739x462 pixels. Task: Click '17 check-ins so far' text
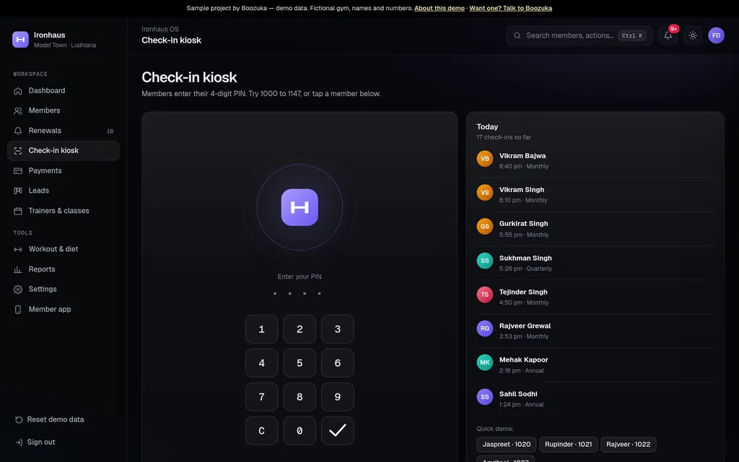point(503,137)
